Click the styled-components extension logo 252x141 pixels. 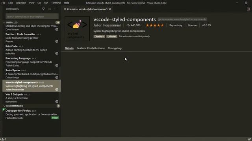[77, 29]
